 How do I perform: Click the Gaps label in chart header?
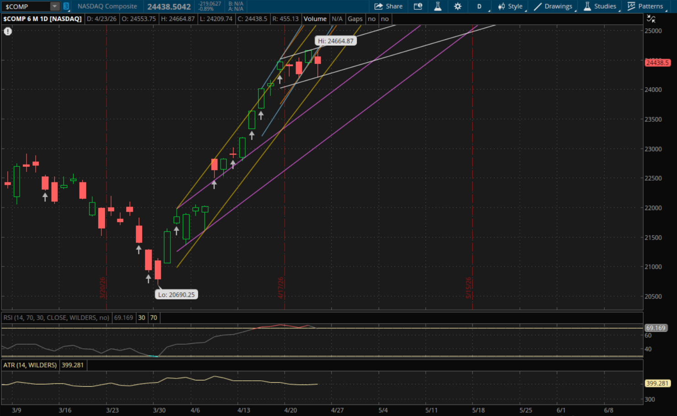355,19
